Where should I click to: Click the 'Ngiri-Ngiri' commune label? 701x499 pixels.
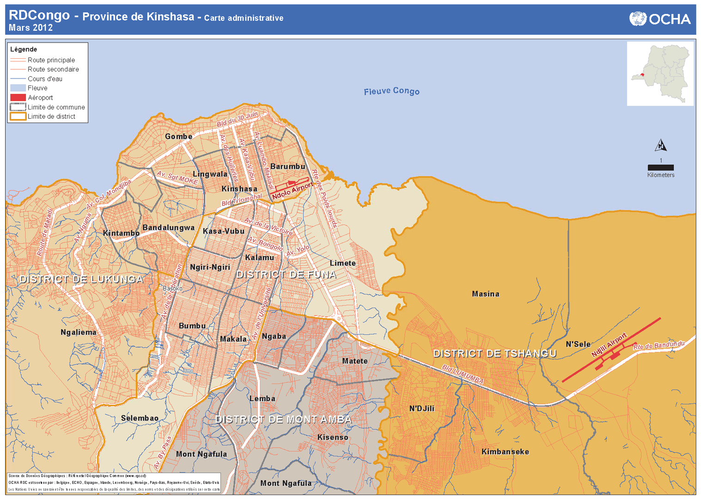pos(210,267)
